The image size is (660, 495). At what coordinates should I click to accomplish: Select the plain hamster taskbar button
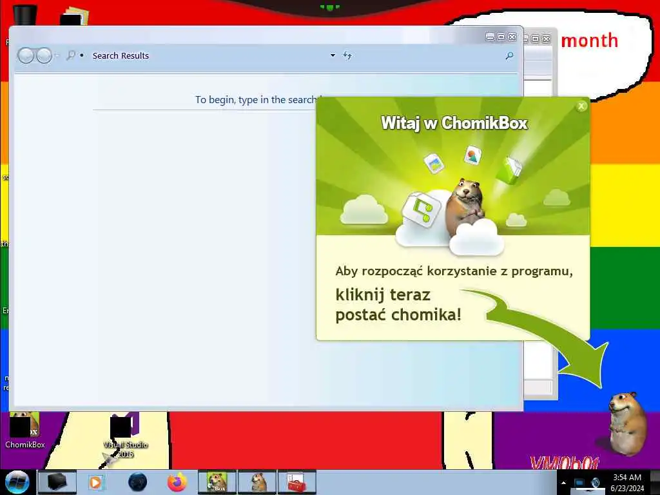[x=257, y=482]
